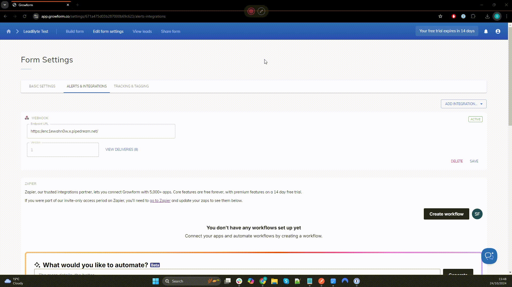Open the live chat support bubble
This screenshot has height=287, width=512.
coord(489,256)
